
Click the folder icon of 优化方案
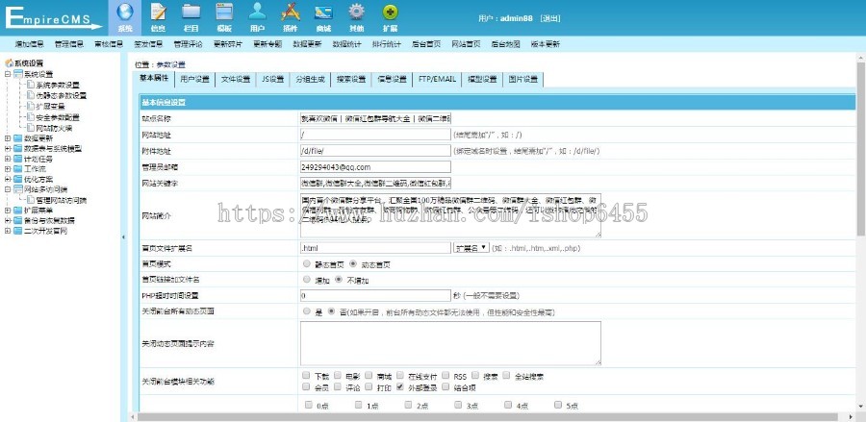coord(18,180)
